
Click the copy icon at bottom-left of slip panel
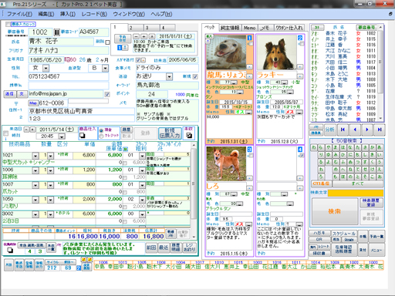click(x=9, y=250)
